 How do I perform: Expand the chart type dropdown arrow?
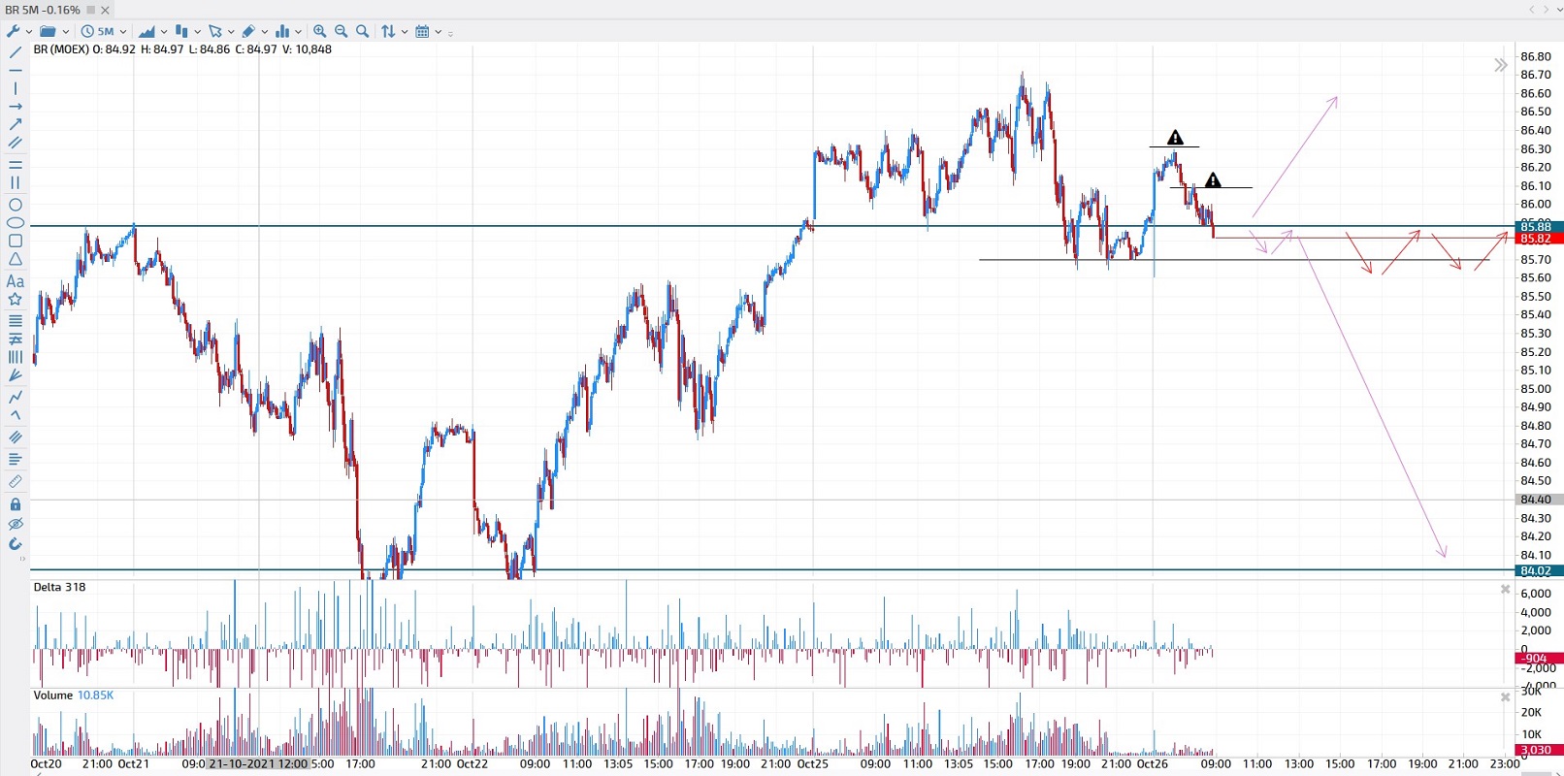pyautogui.click(x=163, y=32)
